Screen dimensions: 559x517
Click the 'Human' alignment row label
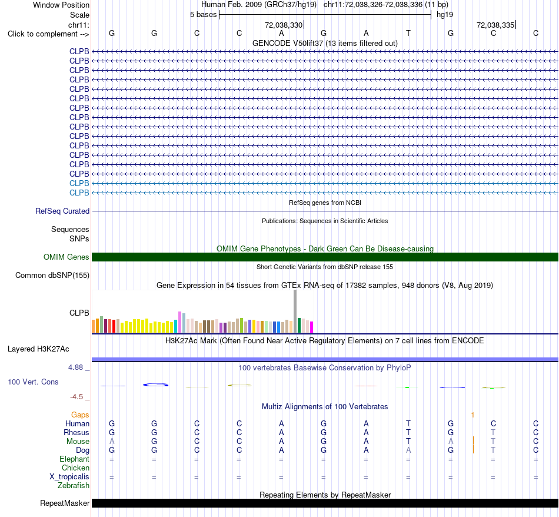(x=77, y=424)
